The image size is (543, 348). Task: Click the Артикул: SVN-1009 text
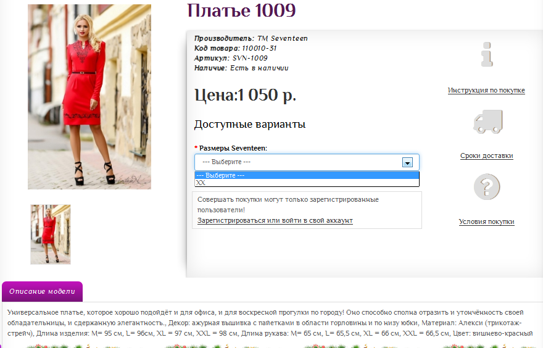(231, 58)
